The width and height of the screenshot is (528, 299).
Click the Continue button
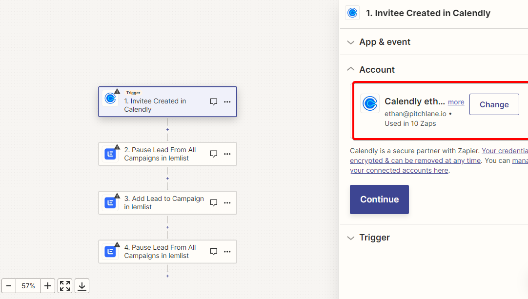coord(379,199)
